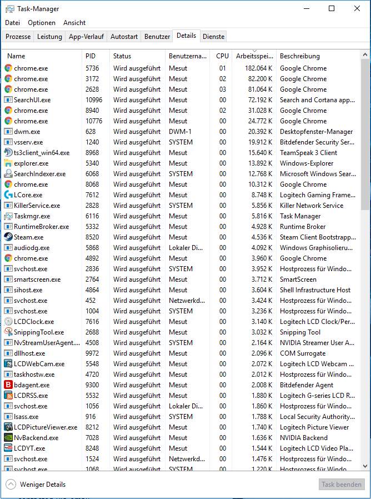The image size is (371, 499).
Task: Sort by the Status column header
Action: coord(137,56)
